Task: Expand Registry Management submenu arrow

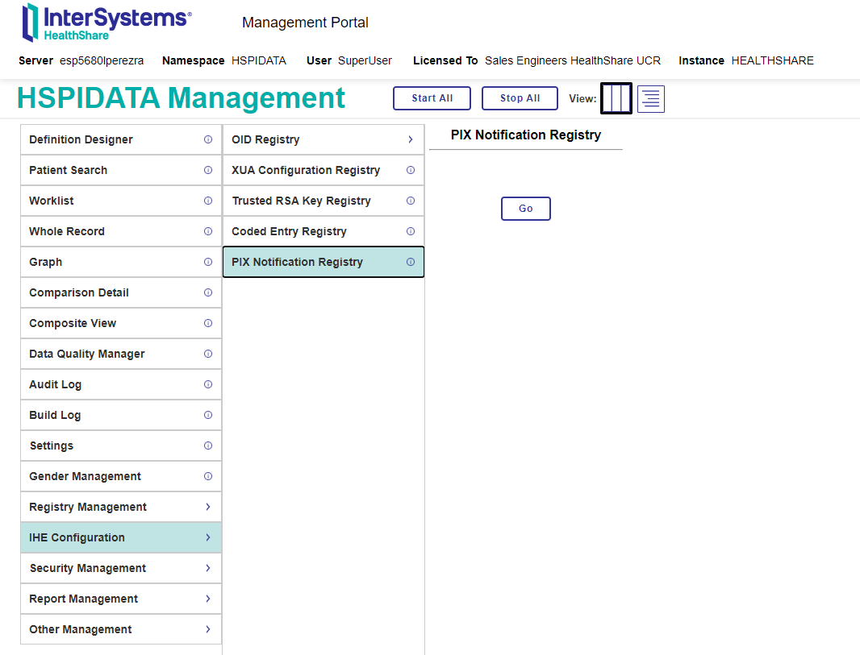Action: pyautogui.click(x=208, y=507)
